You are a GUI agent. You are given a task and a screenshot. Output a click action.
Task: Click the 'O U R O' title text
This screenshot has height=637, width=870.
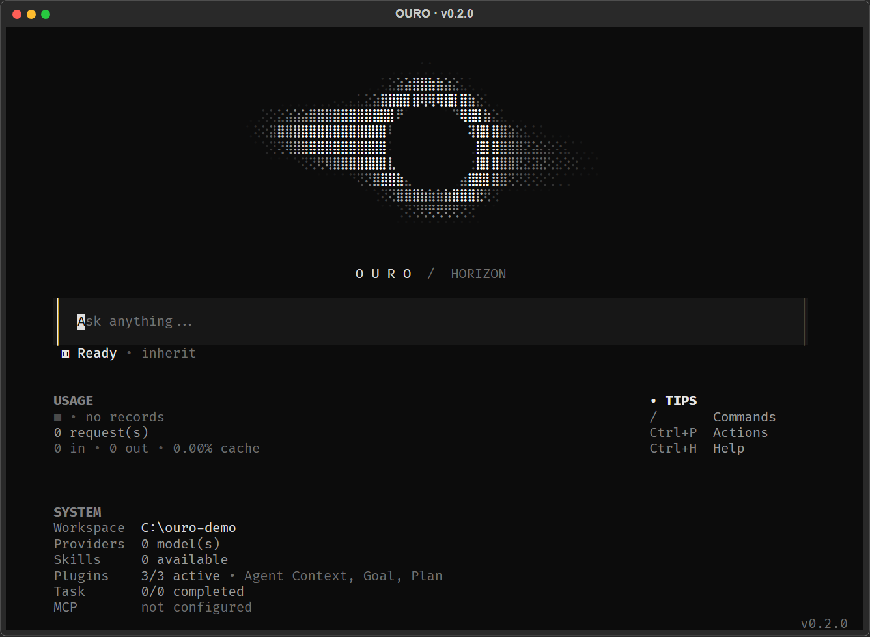tap(384, 274)
